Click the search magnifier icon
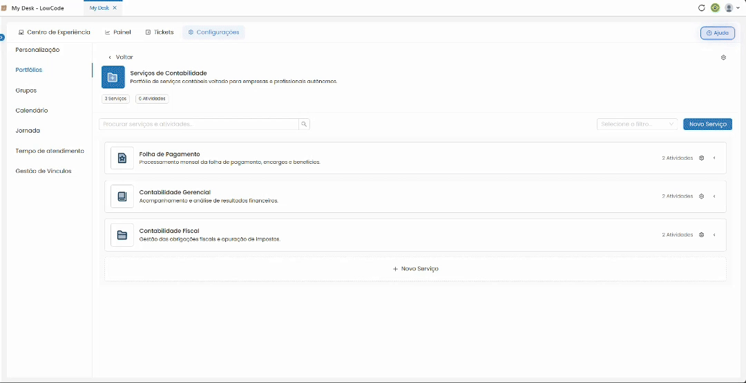Screen dimensions: 746x383 [304, 124]
